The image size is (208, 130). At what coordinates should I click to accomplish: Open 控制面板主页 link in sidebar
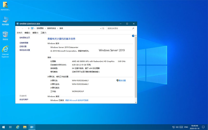pos(25,38)
